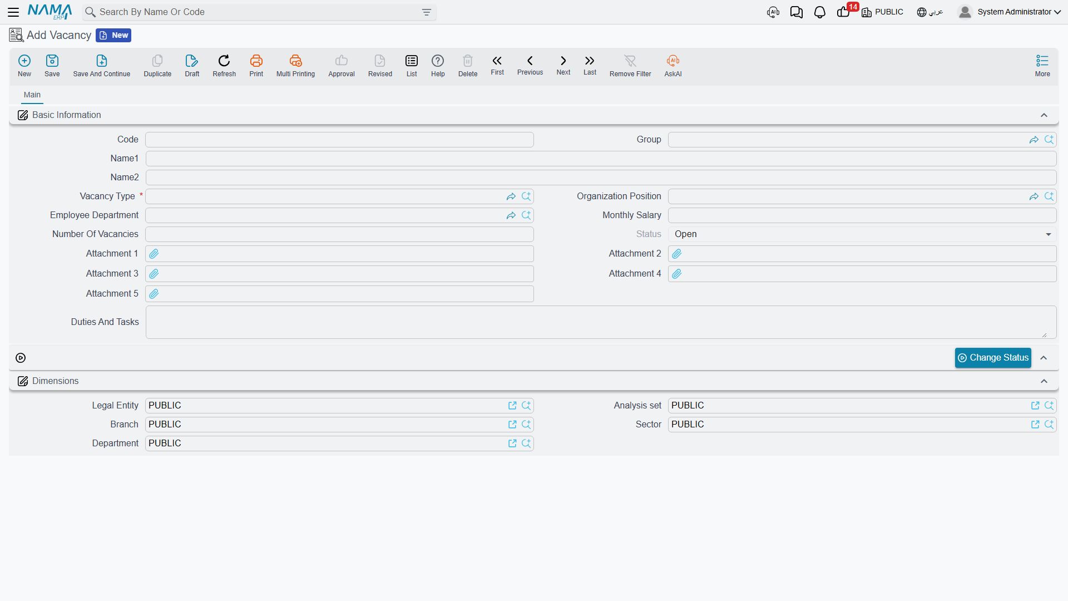Click the play circle icon above Dimensions
Viewport: 1068px width, 601px height.
coord(21,358)
